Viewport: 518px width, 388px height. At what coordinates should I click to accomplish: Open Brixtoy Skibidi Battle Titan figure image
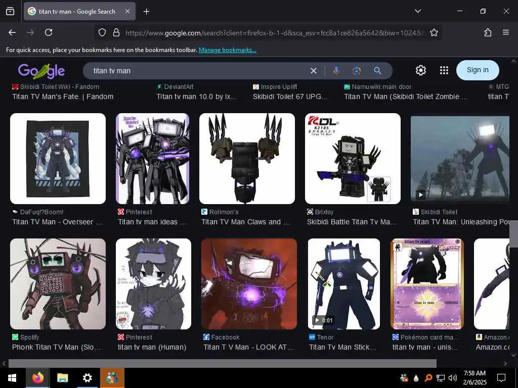click(353, 159)
